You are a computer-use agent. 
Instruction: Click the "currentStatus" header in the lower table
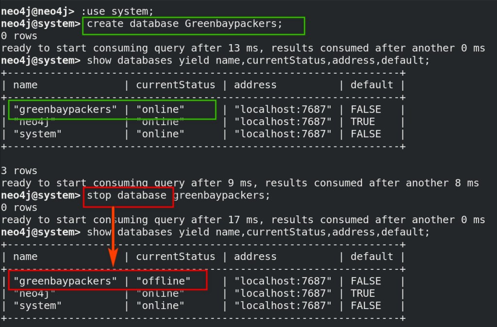tap(175, 257)
